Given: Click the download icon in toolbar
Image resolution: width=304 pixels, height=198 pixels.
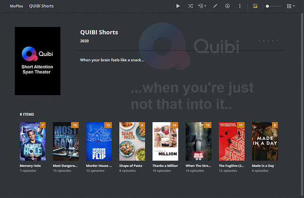Looking at the screenshot, I should click(227, 6).
